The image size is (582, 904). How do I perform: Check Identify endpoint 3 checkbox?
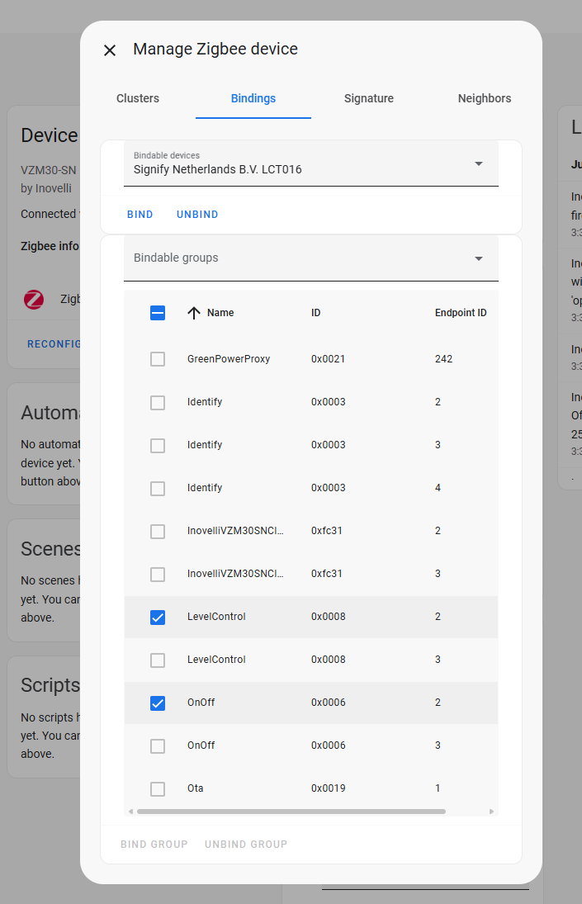coord(158,445)
